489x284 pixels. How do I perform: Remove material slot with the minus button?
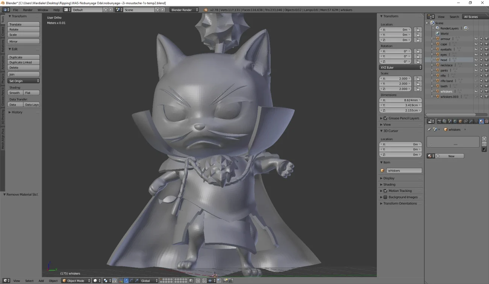[x=484, y=144]
